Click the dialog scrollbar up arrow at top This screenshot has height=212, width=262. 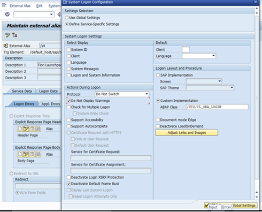(257, 8)
